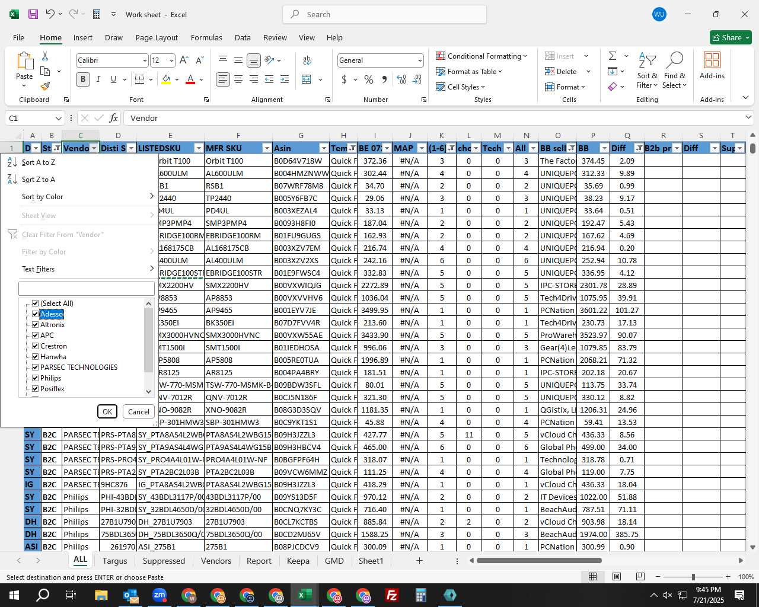Open the font name dropdown
This screenshot has width=759, height=607.
point(144,60)
